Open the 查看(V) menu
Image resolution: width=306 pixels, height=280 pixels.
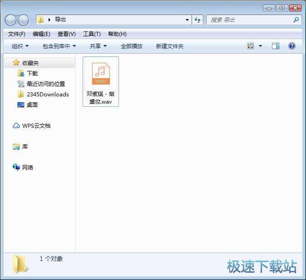tap(67, 34)
